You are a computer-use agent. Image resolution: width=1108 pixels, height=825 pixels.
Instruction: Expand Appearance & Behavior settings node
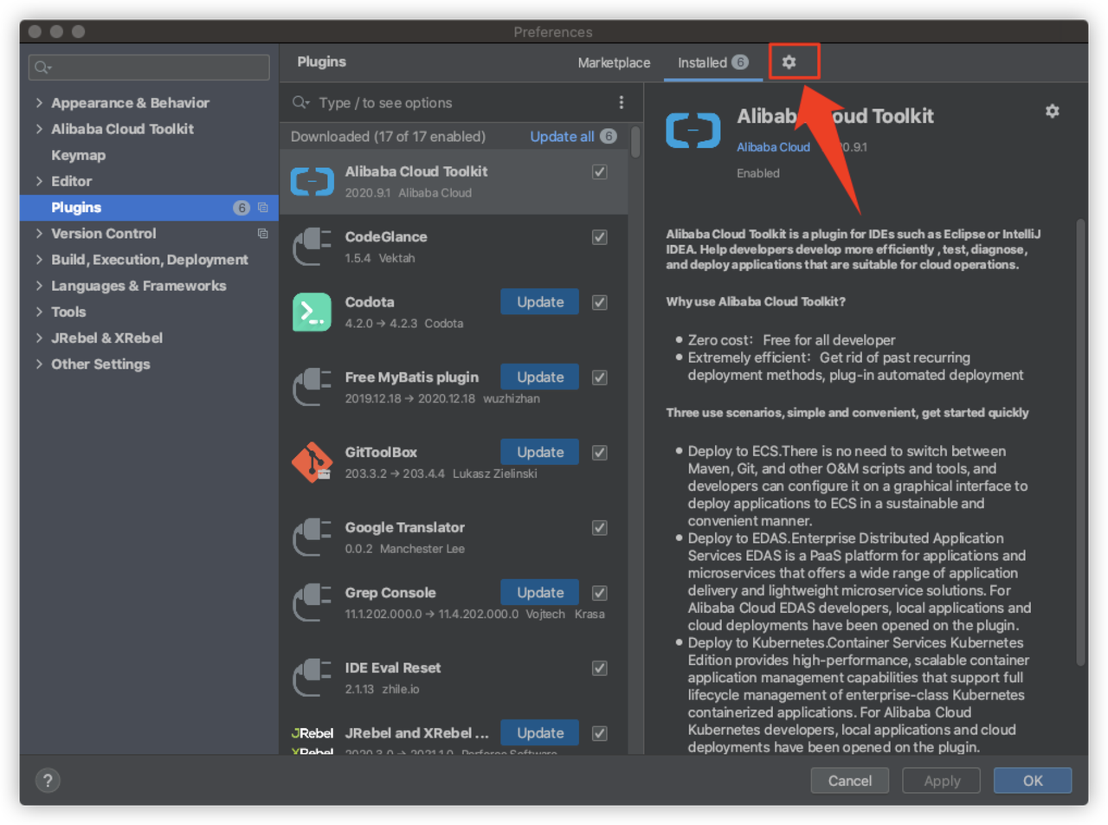coord(39,103)
